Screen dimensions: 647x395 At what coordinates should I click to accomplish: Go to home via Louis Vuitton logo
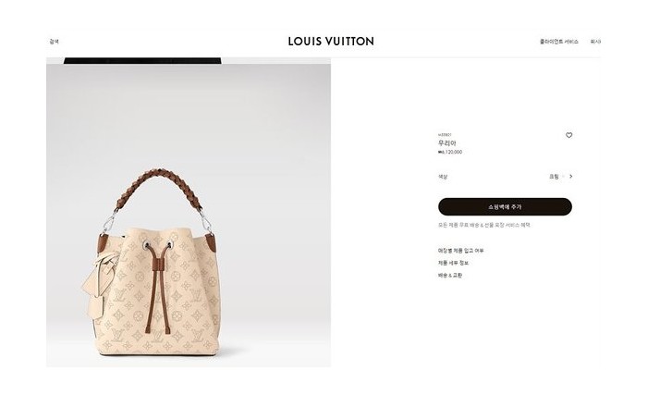331,41
